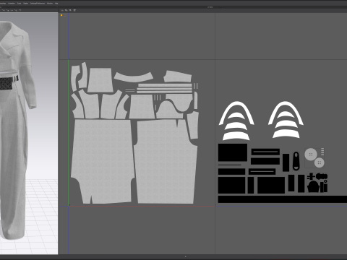347x260 pixels.
Task: Click the third icon in the 2D window toolbar
Action: [x=70, y=10]
